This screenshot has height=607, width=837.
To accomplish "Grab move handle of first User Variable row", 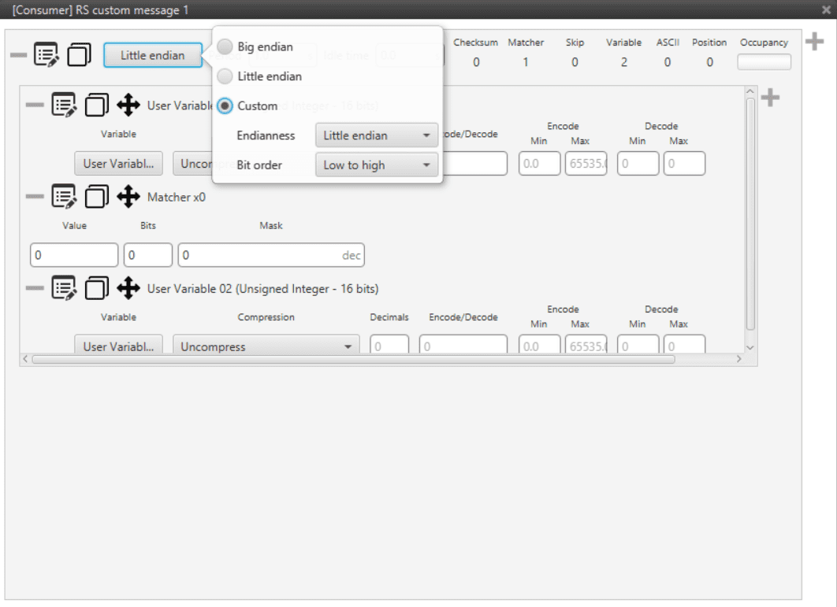I will [128, 105].
